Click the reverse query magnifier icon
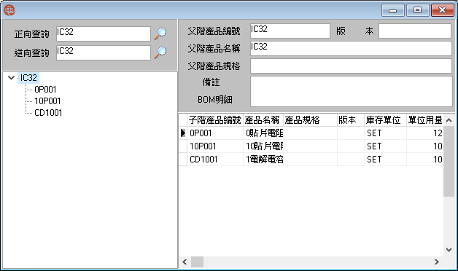 click(160, 52)
